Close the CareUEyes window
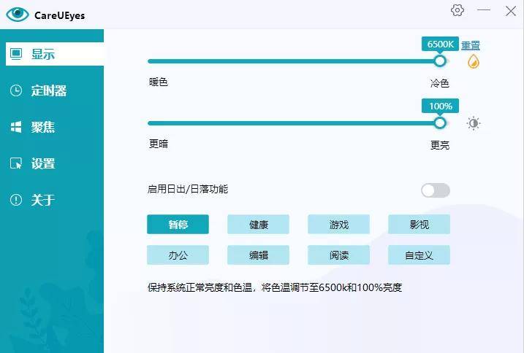524x353 pixels. click(x=511, y=11)
